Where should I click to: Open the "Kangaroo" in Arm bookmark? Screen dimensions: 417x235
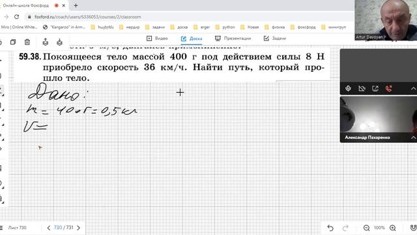click(x=64, y=27)
